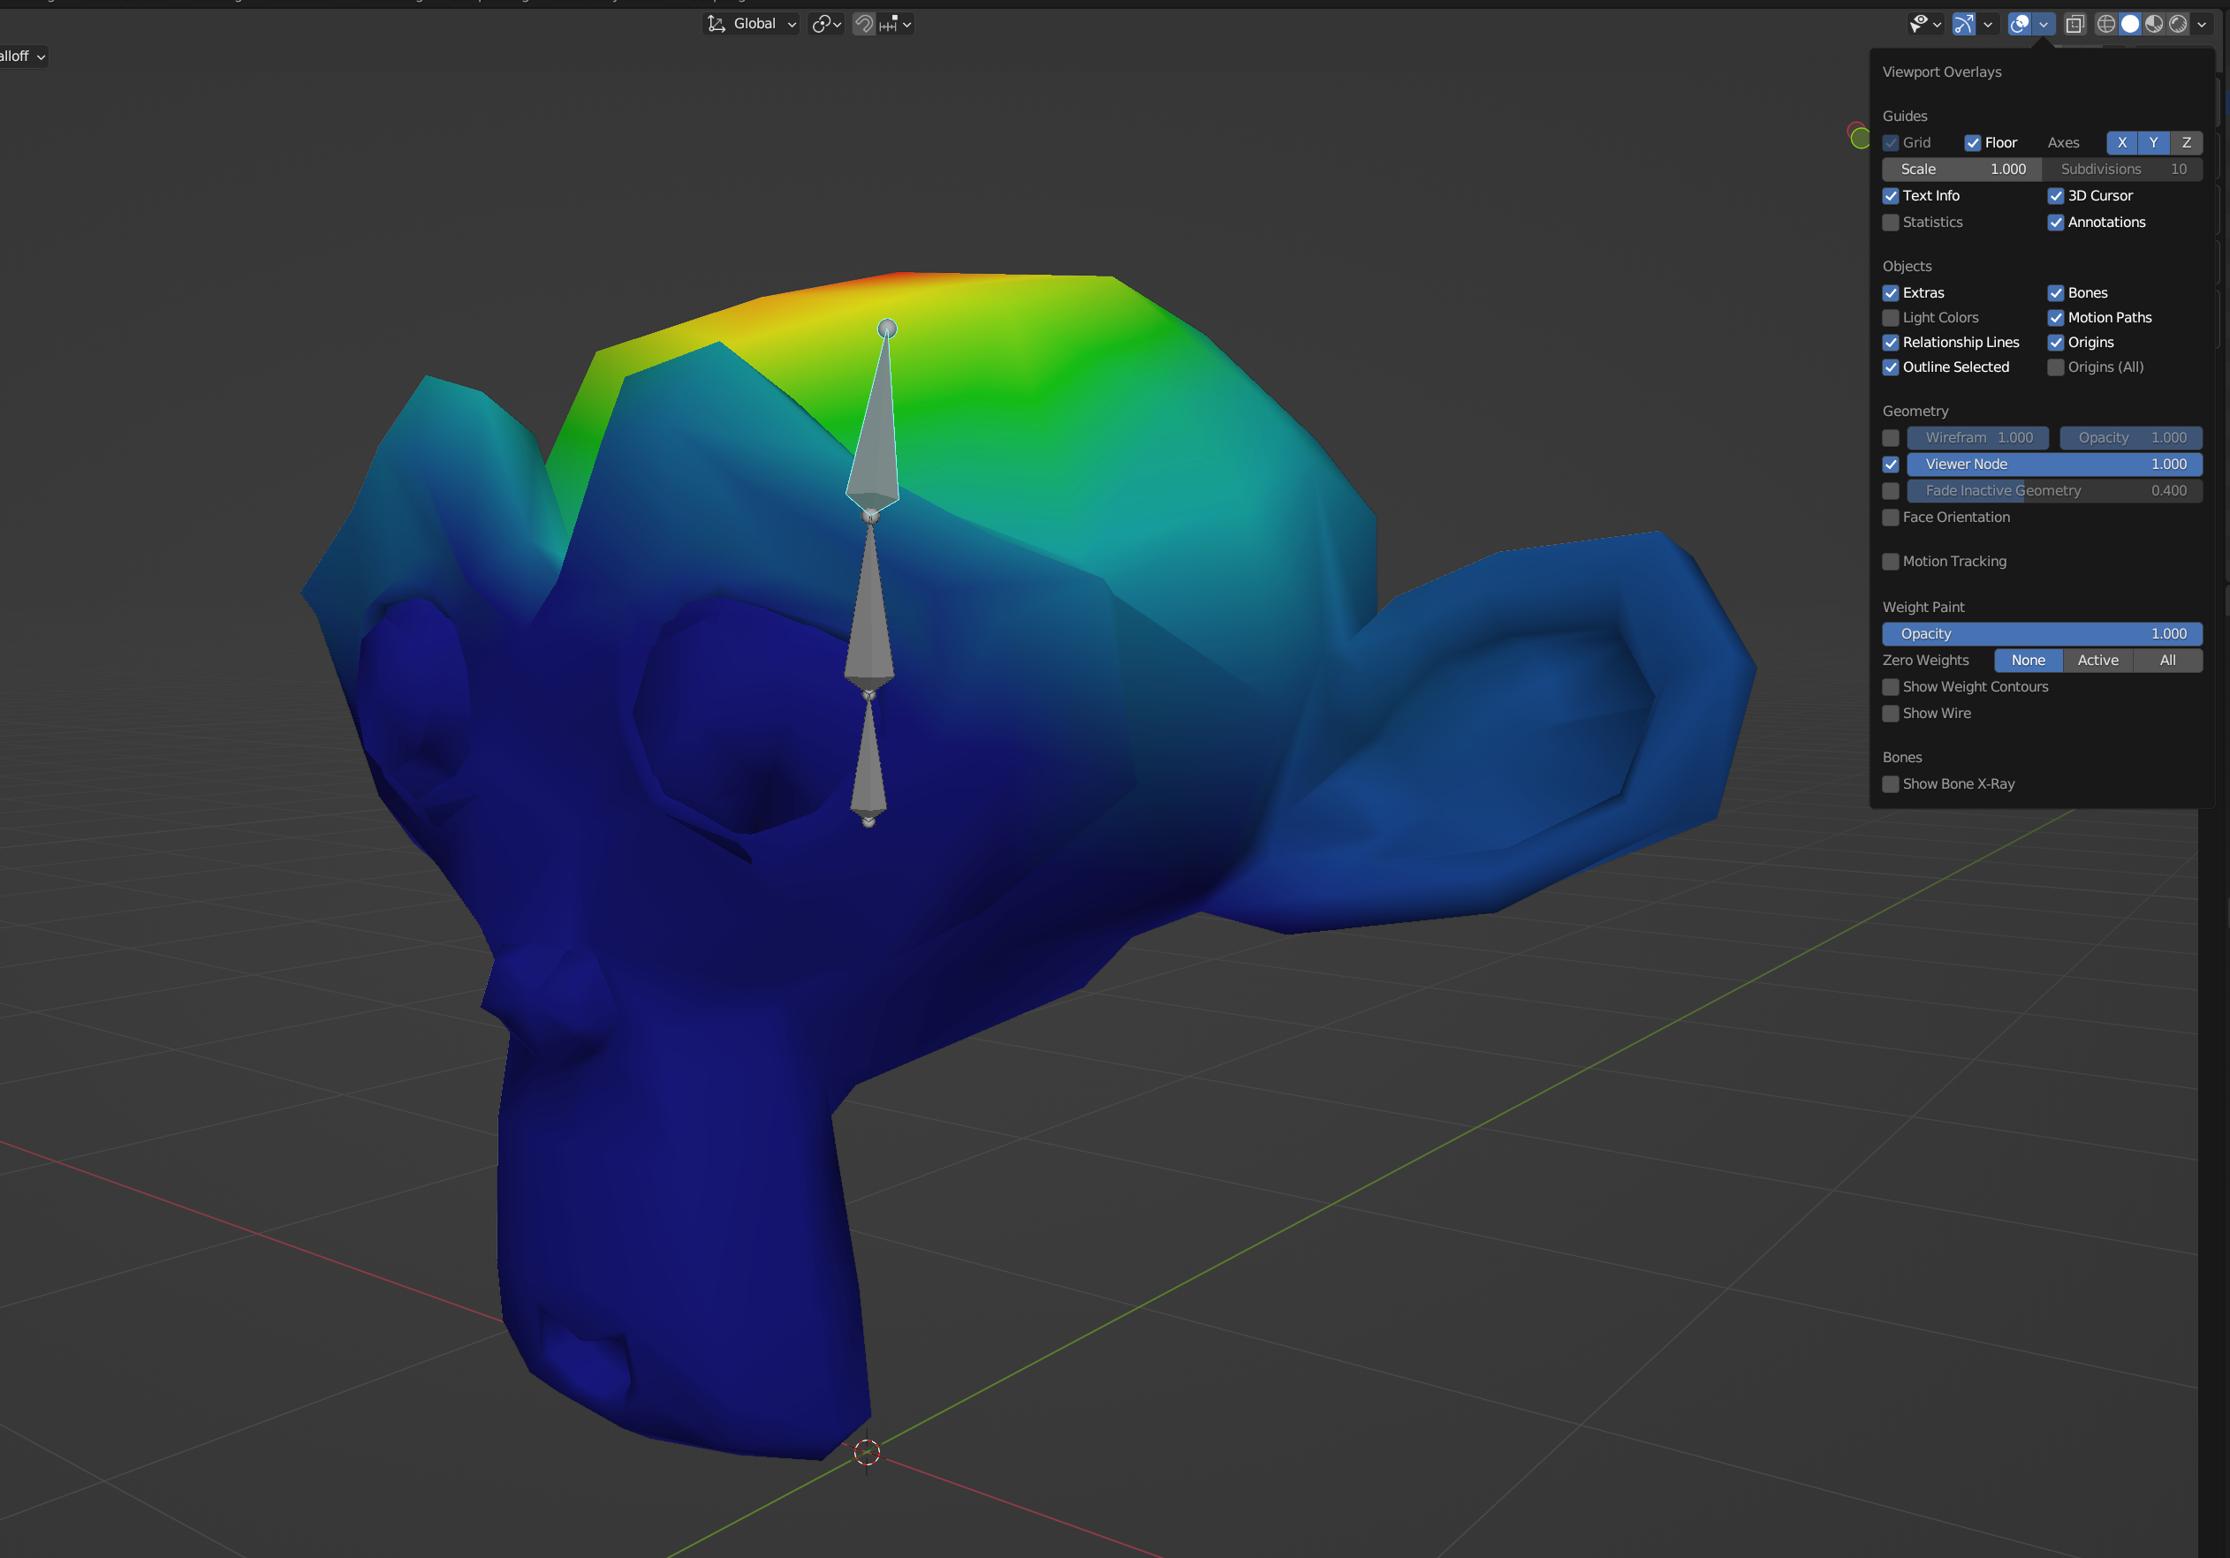Toggle the Floor checkbox
The image size is (2230, 1558).
[1973, 143]
